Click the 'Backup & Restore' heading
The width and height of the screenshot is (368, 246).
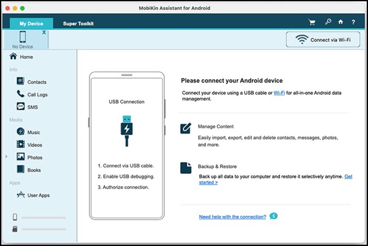pyautogui.click(x=217, y=166)
